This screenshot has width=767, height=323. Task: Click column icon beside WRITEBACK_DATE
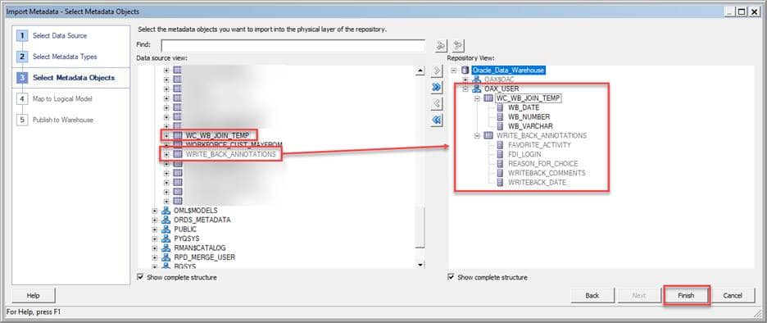point(500,182)
